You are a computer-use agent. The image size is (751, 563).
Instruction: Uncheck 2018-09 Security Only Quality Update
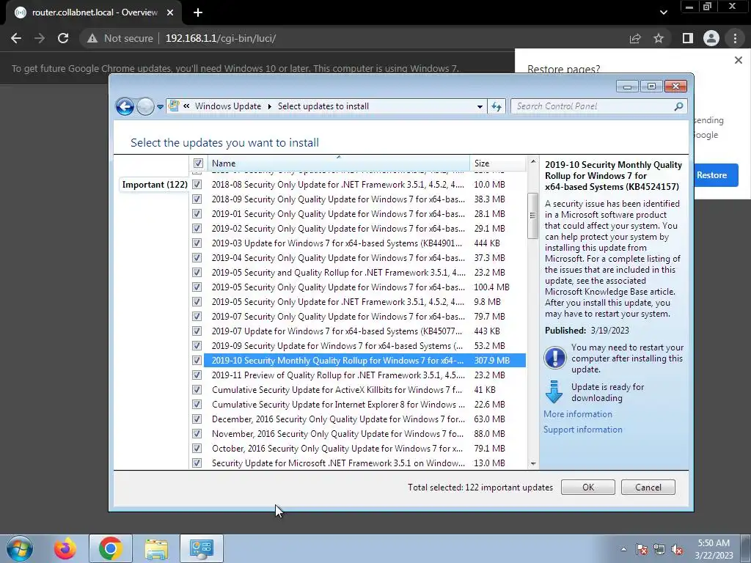tap(197, 199)
